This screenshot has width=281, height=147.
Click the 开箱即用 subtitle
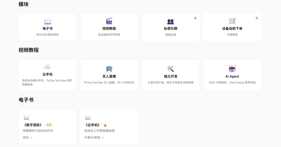tap(232, 35)
